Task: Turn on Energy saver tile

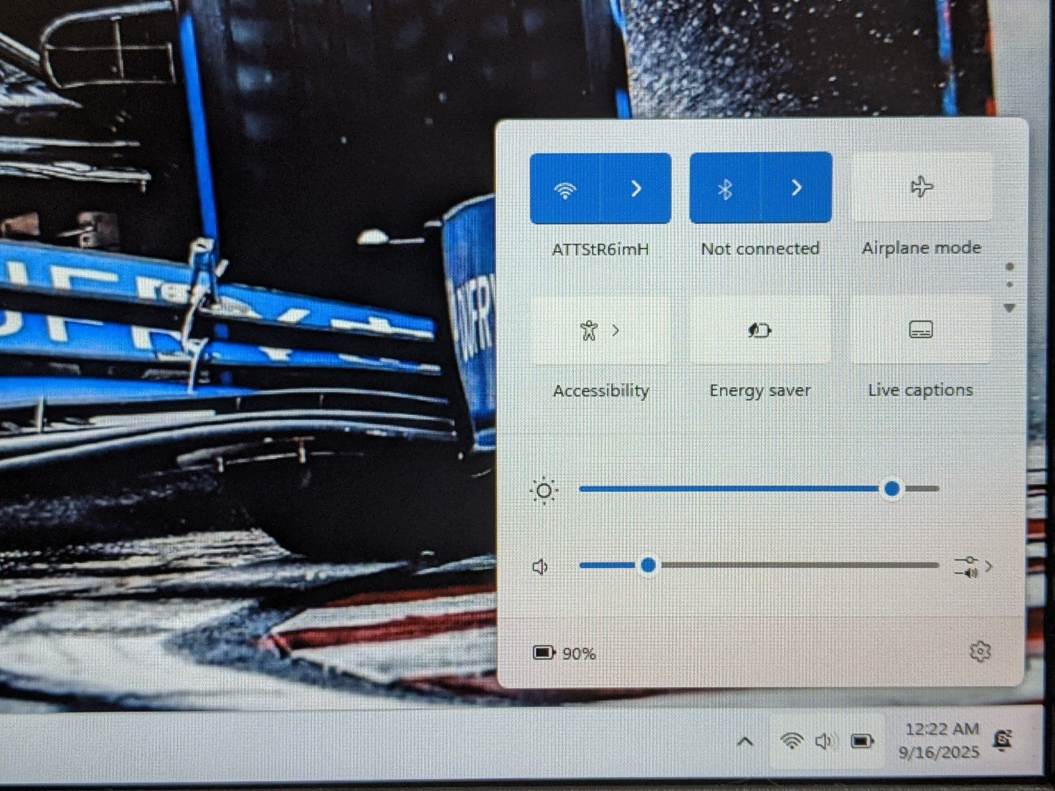Action: tap(760, 330)
